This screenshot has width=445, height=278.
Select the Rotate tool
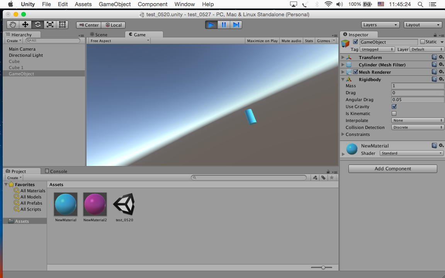[37, 25]
